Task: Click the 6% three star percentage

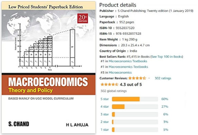Action: 165,115
